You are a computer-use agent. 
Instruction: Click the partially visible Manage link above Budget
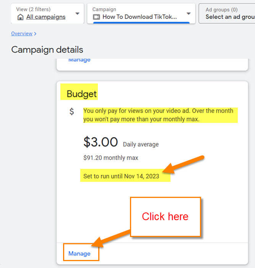point(80,60)
